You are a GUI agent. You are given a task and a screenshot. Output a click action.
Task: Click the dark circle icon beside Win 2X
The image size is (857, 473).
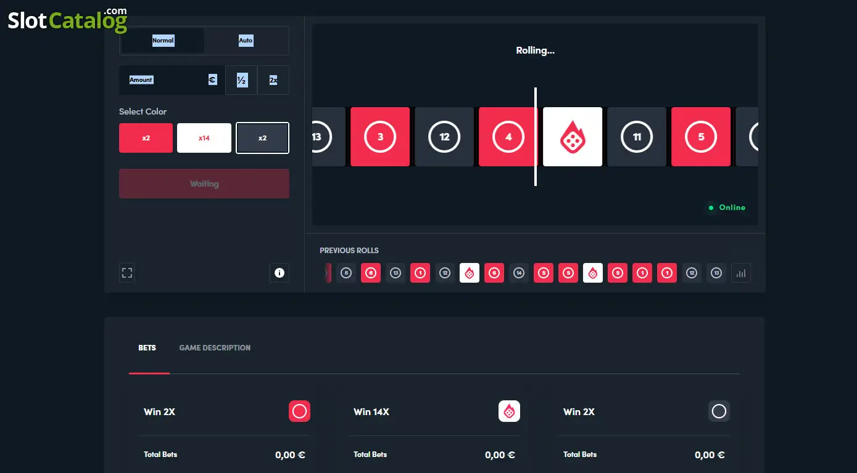pyautogui.click(x=719, y=411)
